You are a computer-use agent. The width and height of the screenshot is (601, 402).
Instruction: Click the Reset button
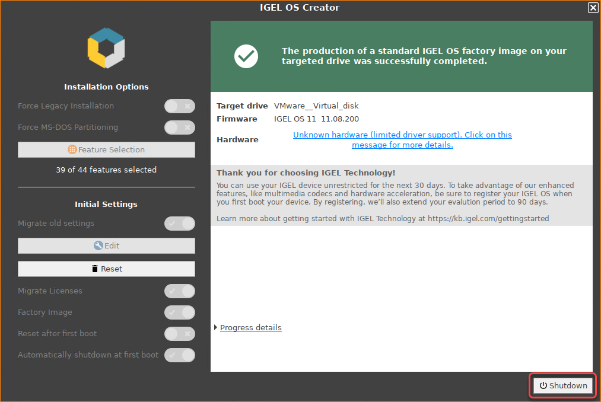tap(106, 269)
